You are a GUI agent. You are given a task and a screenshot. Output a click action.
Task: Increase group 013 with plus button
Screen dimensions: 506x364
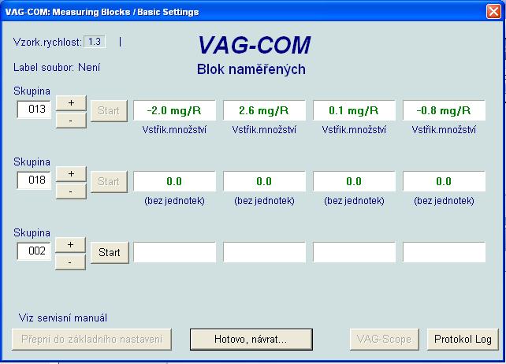[71, 103]
